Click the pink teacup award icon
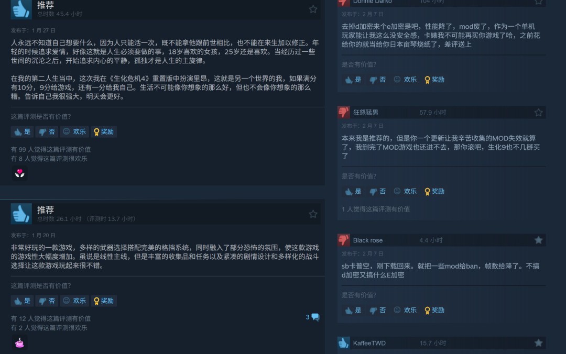Screen dimensions: 566x354 coord(20,342)
